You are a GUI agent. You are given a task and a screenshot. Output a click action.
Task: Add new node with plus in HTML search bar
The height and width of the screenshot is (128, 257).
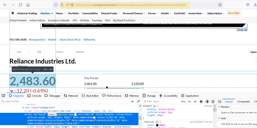[133, 101]
